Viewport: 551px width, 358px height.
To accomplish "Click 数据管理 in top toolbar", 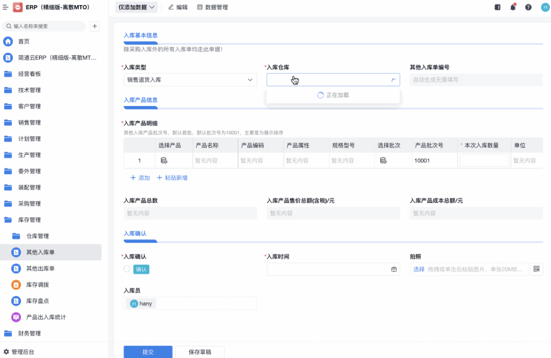I will tap(212, 7).
